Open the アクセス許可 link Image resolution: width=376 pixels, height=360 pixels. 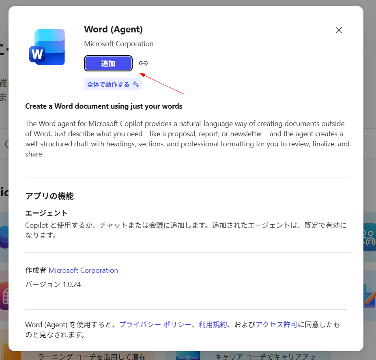(277, 324)
